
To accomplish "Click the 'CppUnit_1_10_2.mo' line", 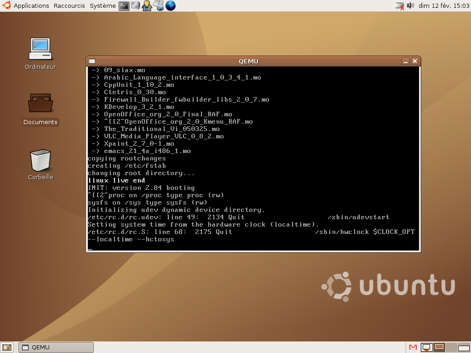I will (x=139, y=85).
